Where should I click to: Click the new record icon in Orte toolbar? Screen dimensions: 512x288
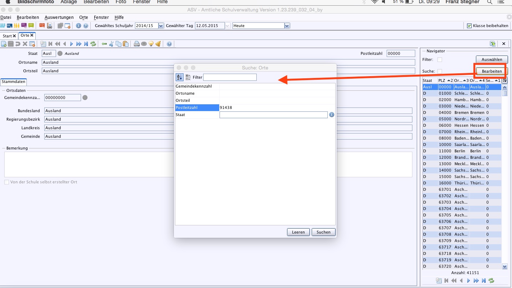point(4,44)
